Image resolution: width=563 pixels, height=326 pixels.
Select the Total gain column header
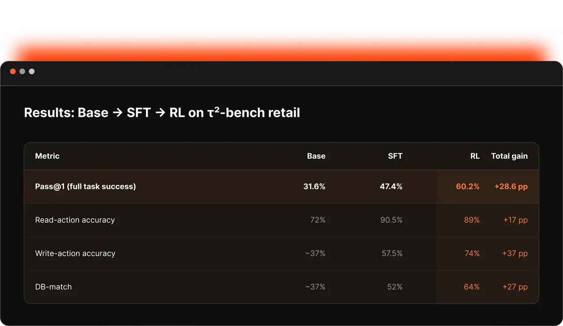pyautogui.click(x=509, y=156)
